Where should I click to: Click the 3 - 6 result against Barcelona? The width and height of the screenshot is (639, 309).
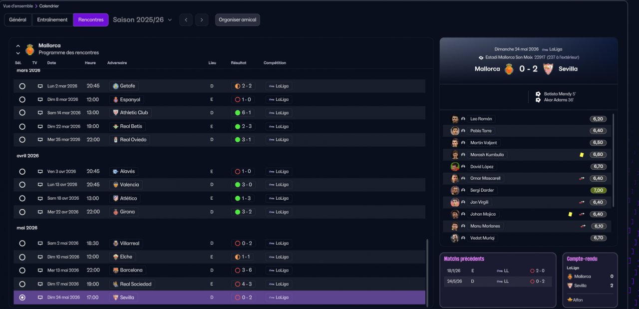(x=243, y=270)
